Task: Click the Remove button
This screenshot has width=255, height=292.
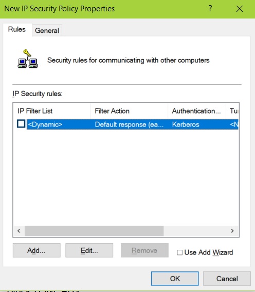Action: pyautogui.click(x=144, y=250)
